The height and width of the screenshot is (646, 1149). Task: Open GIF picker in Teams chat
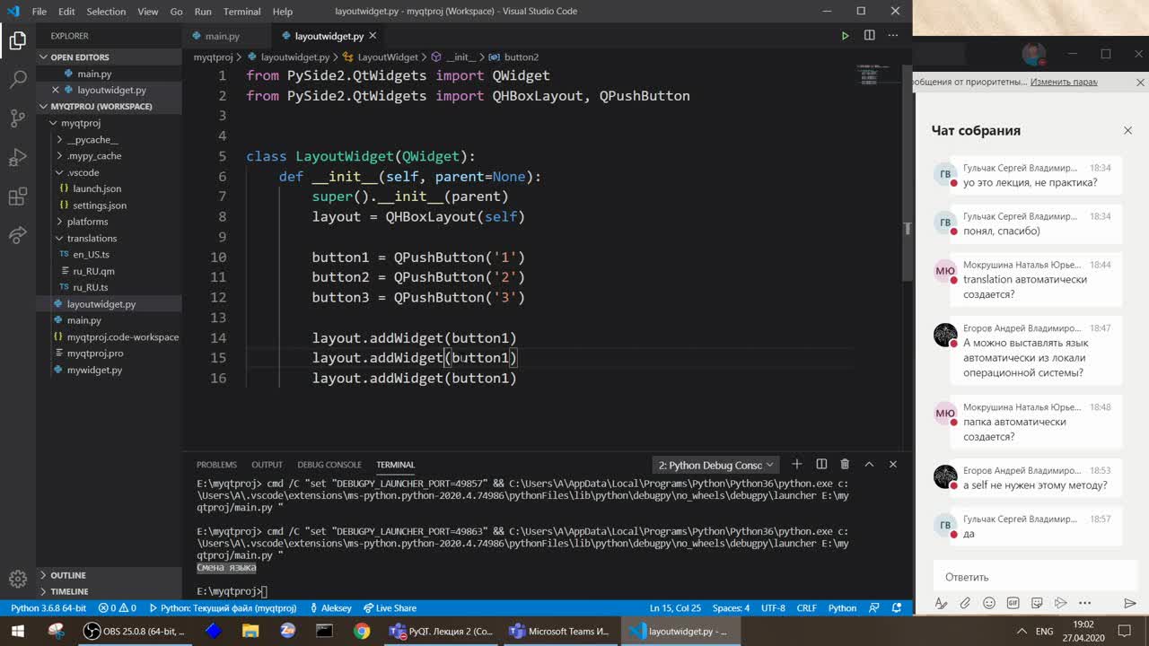click(1013, 603)
